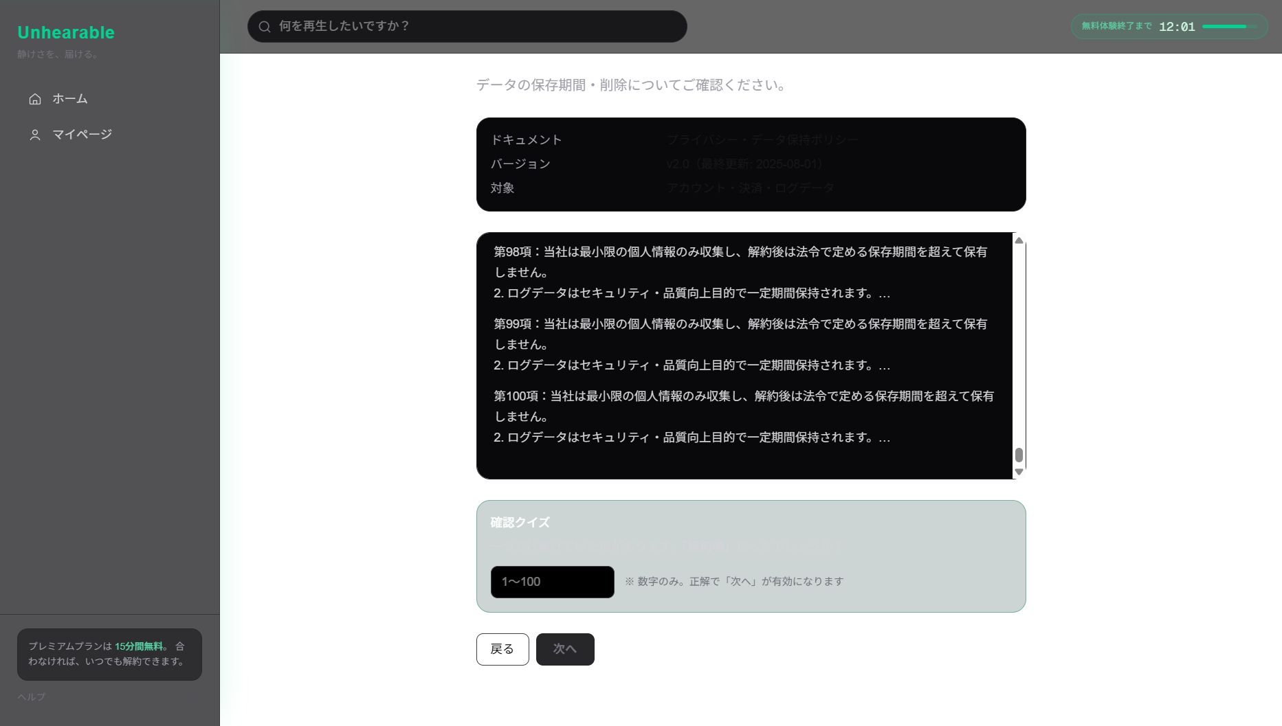This screenshot has width=1282, height=726.
Task: Click the scrollbar up arrow in the policy box
Action: [1019, 241]
